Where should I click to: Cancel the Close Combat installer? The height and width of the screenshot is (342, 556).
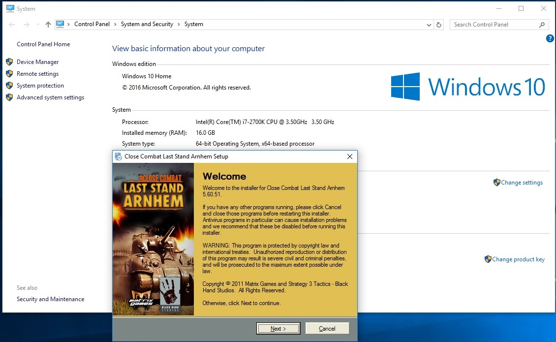point(327,329)
